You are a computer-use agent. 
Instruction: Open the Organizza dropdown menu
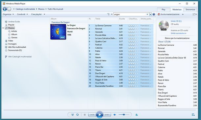click(8, 14)
